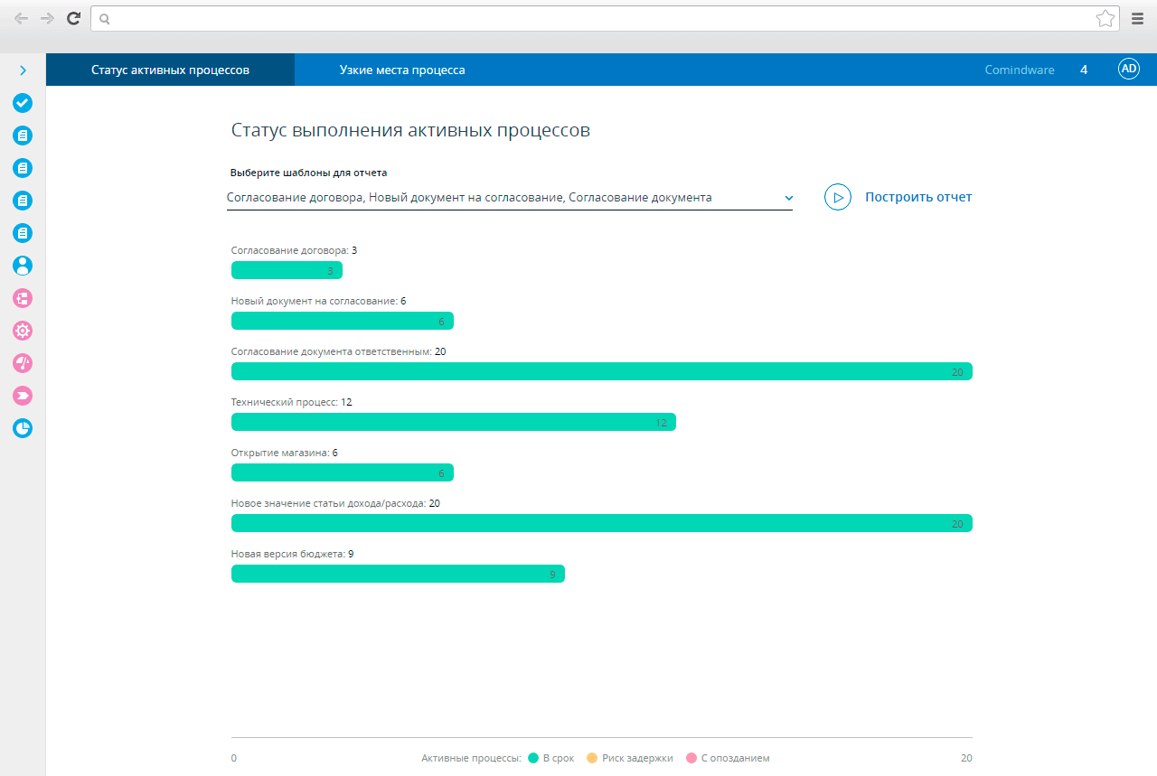
Task: Click the AD user avatar
Action: pyautogui.click(x=1129, y=70)
